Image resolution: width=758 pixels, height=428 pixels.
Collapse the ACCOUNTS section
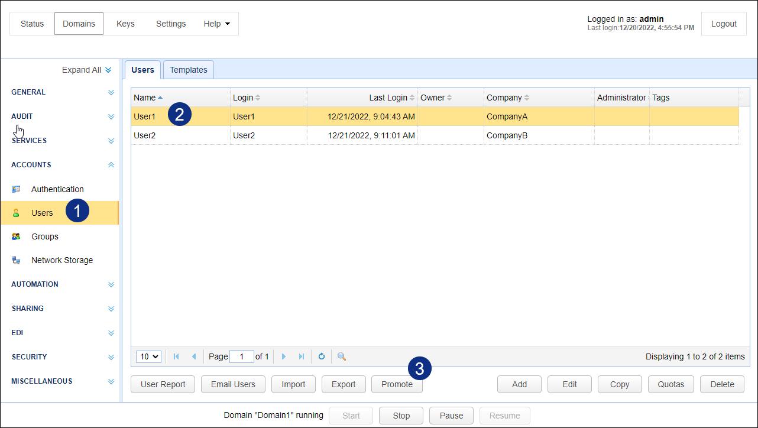(x=111, y=165)
